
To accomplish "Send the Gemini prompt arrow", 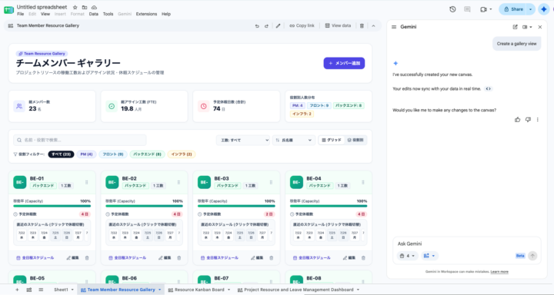I will point(532,256).
